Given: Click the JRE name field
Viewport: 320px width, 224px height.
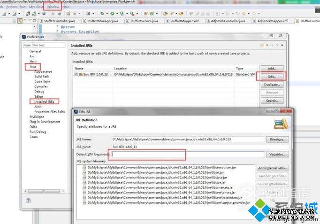Looking at the screenshot, I should coord(200,147).
